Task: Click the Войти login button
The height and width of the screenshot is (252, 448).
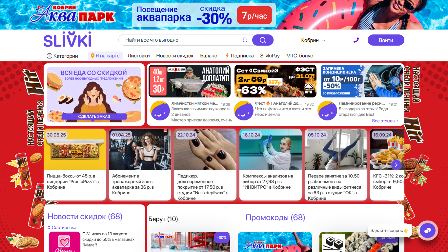Action: tap(386, 40)
